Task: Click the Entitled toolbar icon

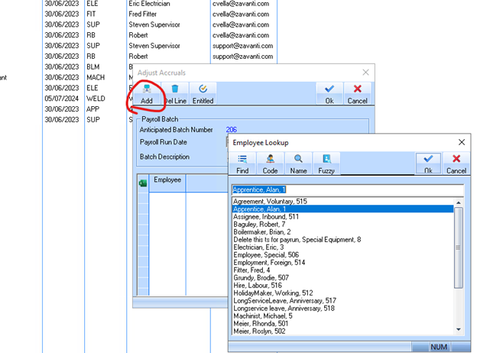Action: tap(203, 94)
